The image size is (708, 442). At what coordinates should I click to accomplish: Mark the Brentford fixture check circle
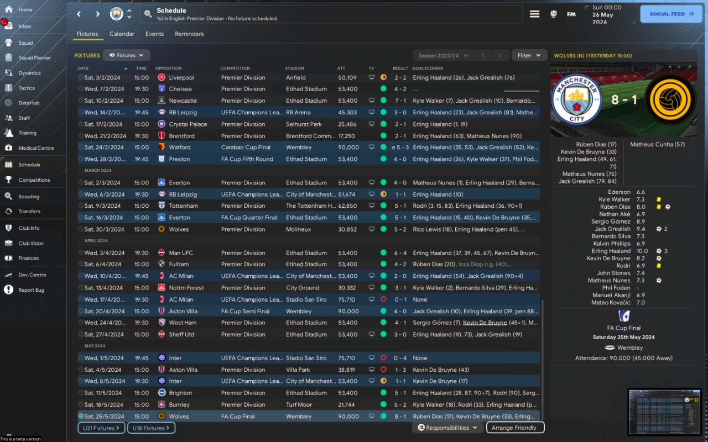point(81,136)
